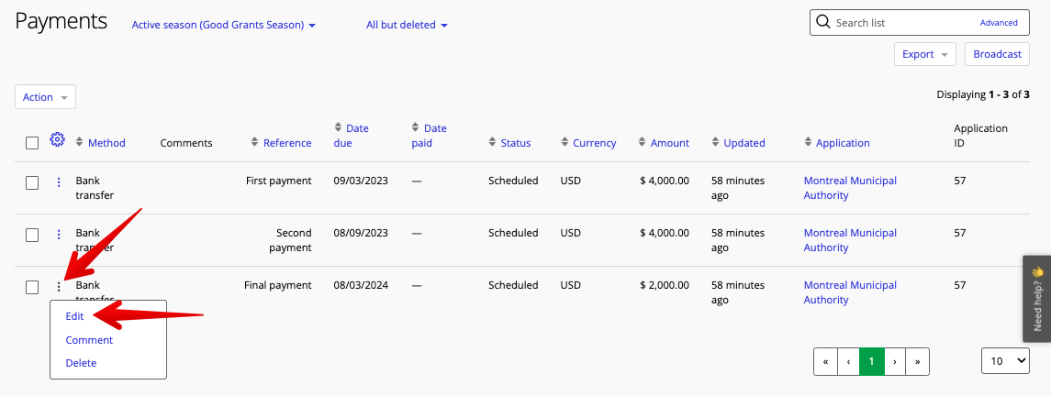This screenshot has width=1051, height=396.
Task: Click the Broadcast button
Action: (998, 54)
